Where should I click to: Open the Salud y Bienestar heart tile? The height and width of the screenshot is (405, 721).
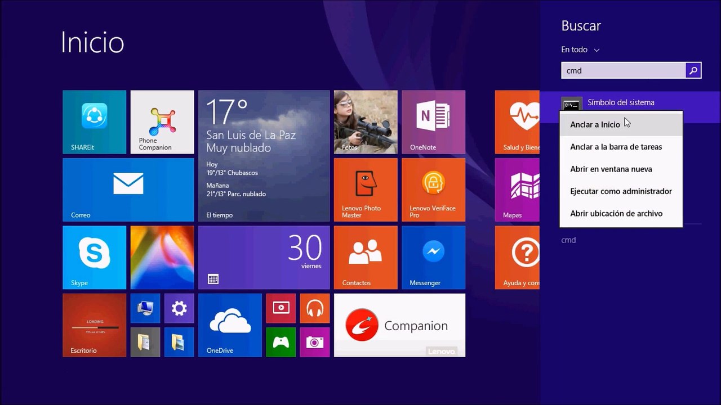tap(517, 122)
